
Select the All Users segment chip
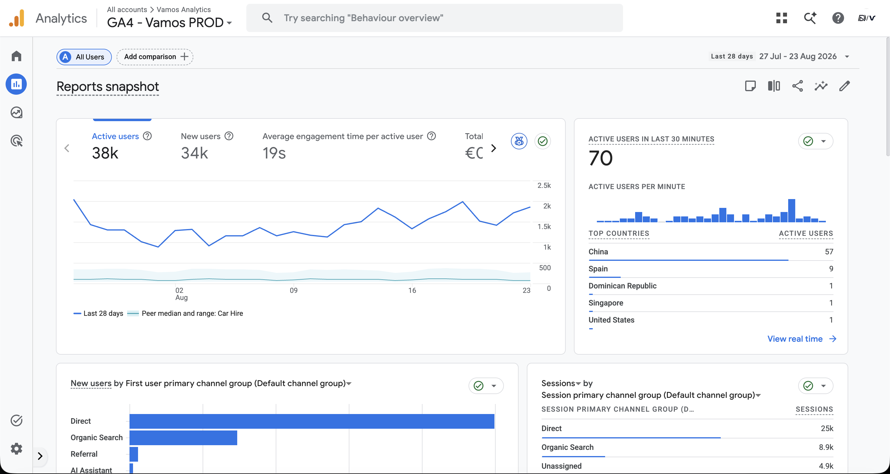[84, 57]
